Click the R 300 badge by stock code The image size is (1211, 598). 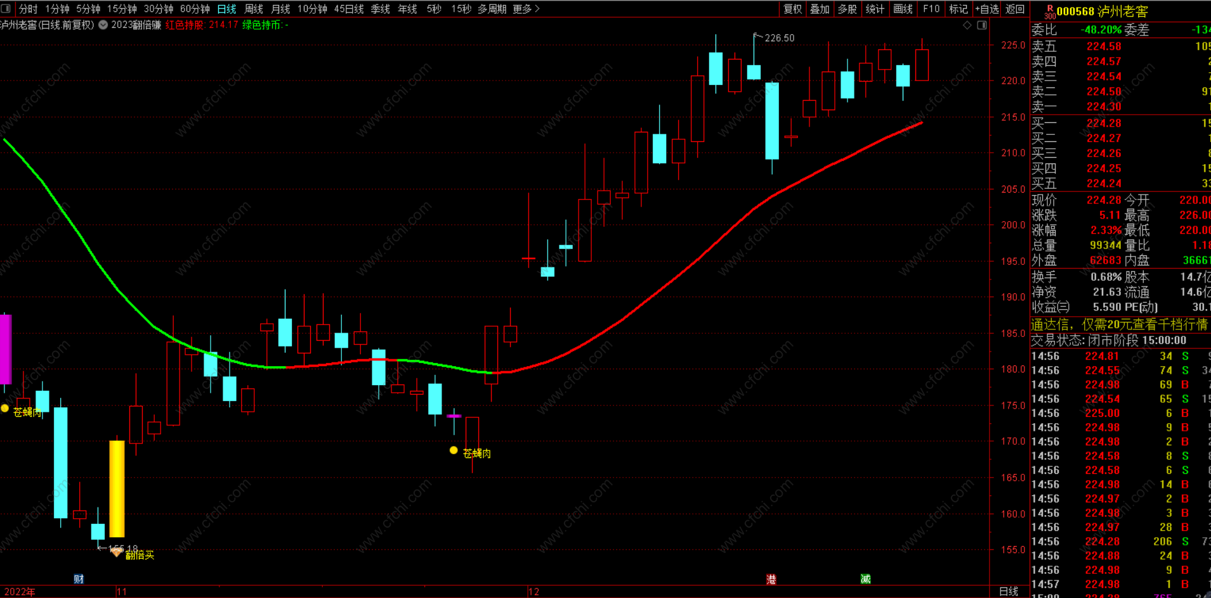(x=1050, y=11)
